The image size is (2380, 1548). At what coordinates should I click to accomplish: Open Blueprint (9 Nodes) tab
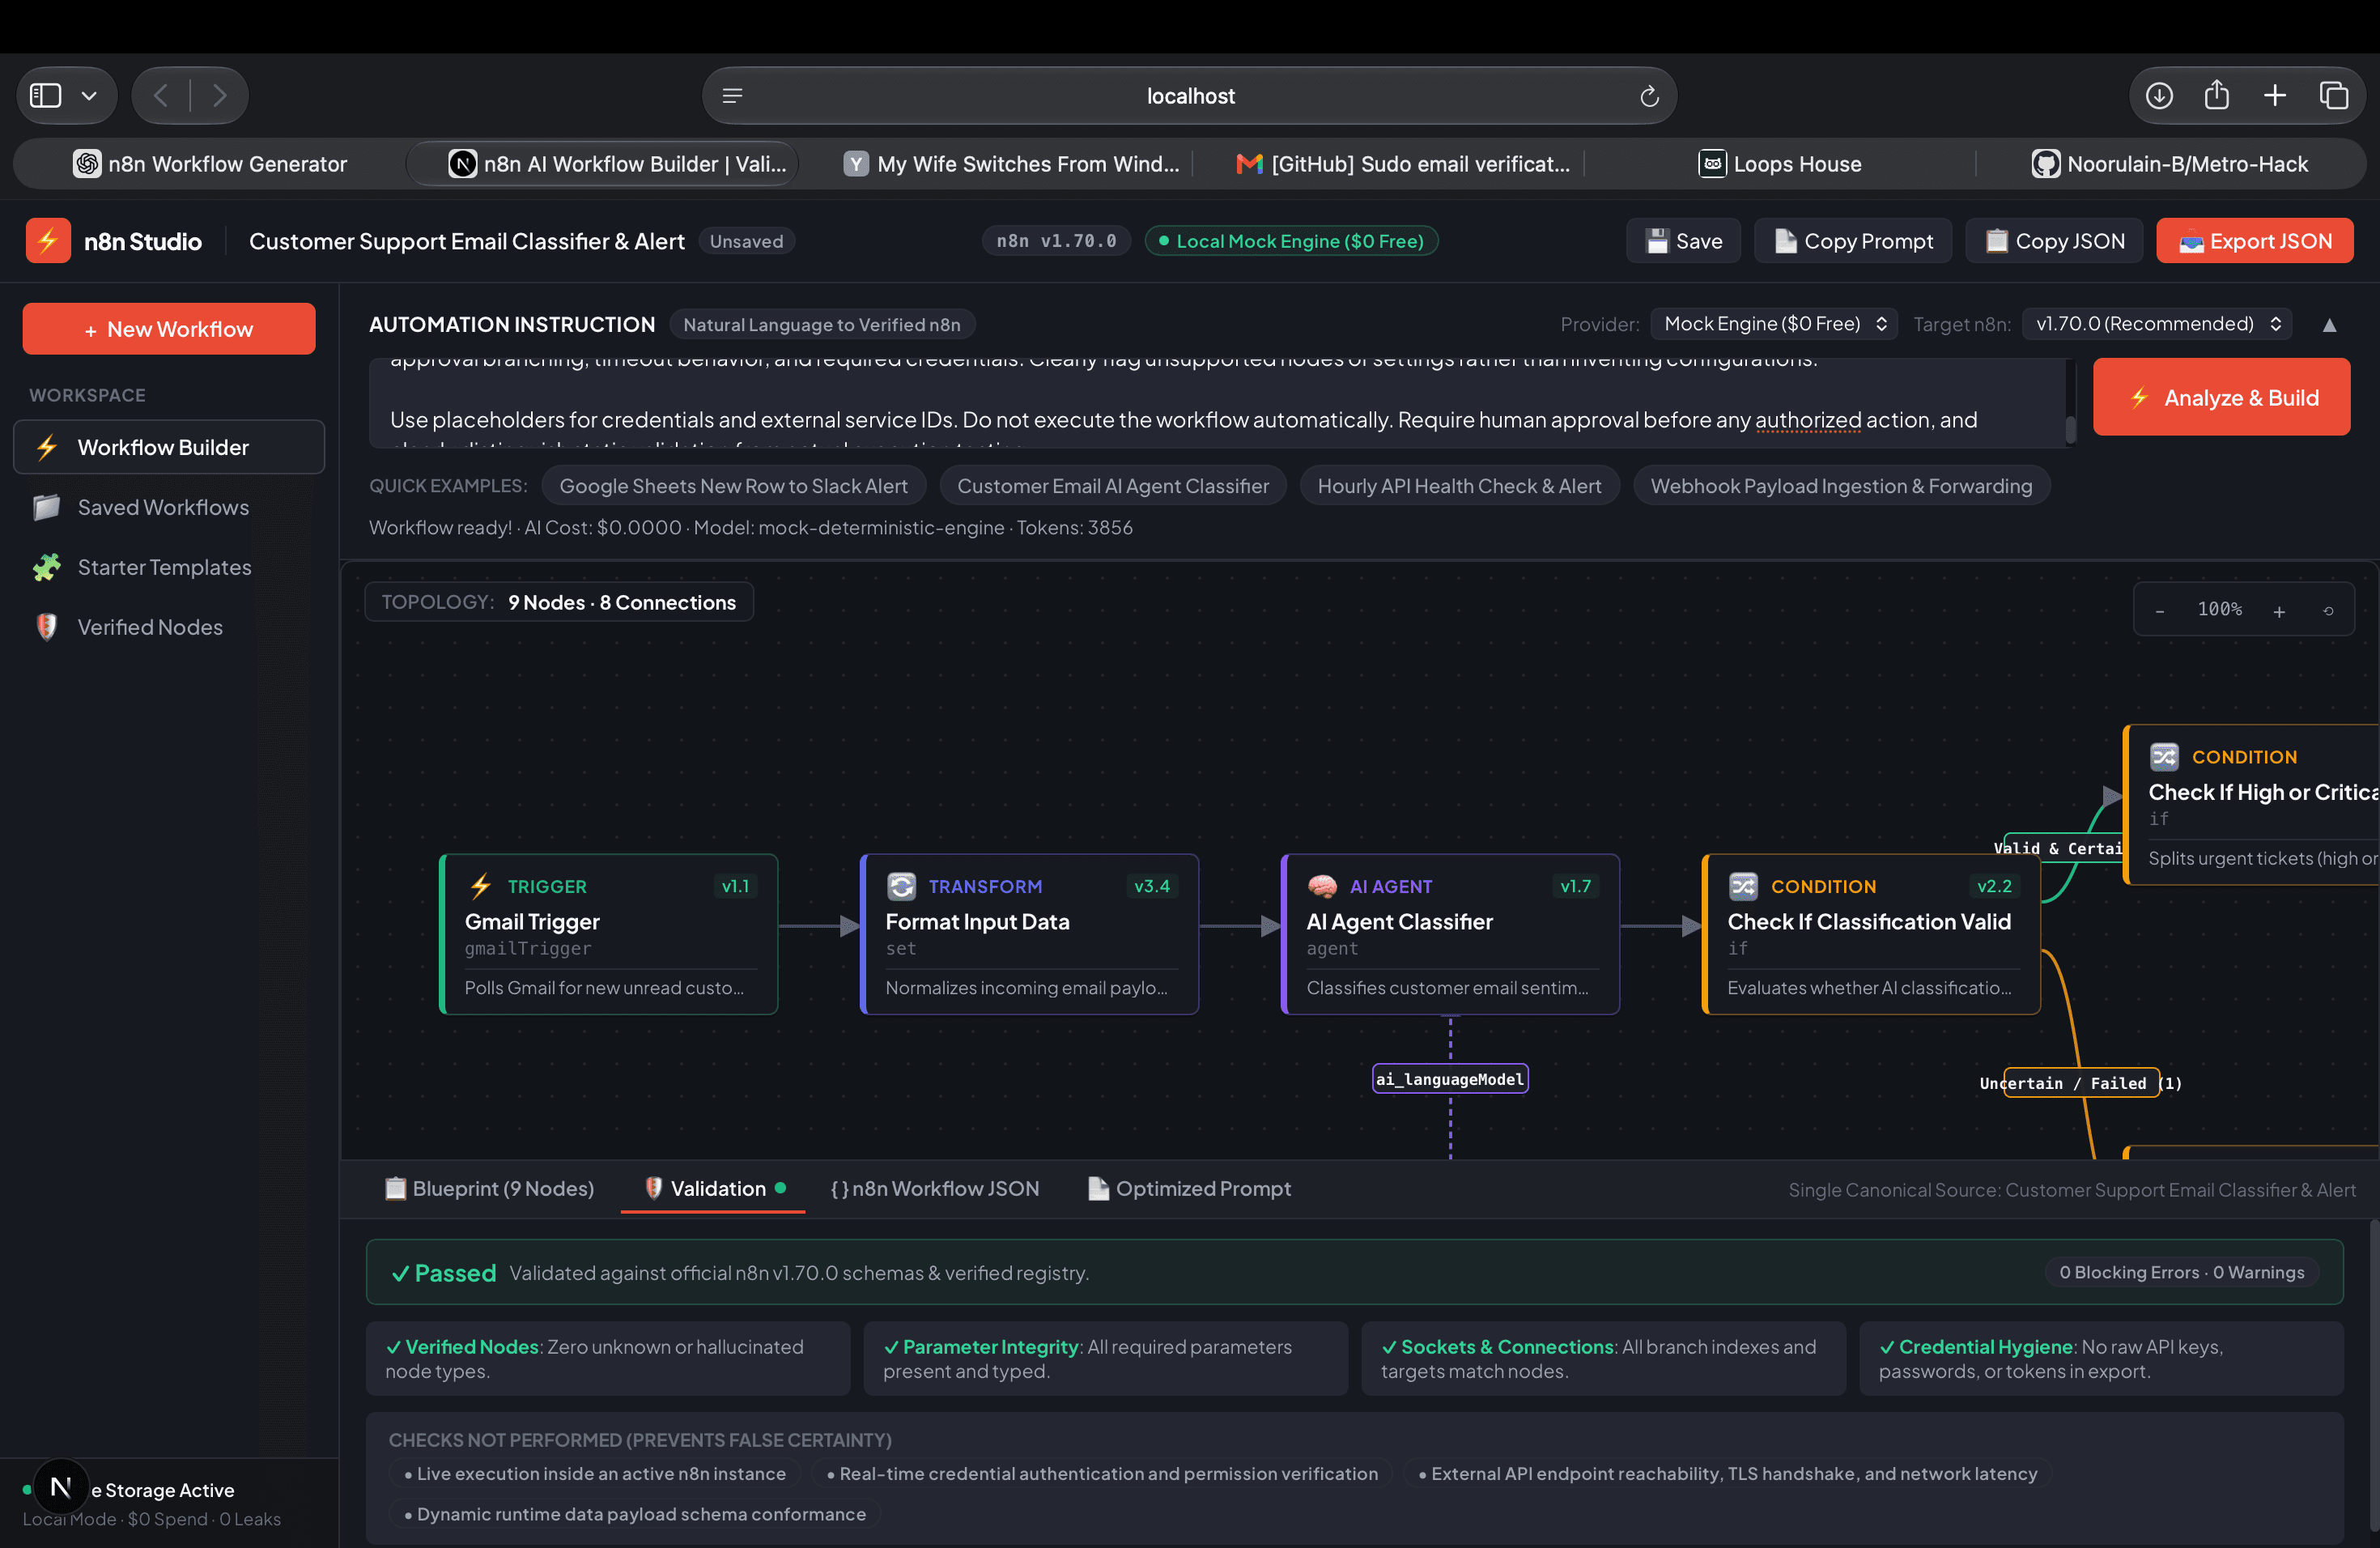point(490,1188)
